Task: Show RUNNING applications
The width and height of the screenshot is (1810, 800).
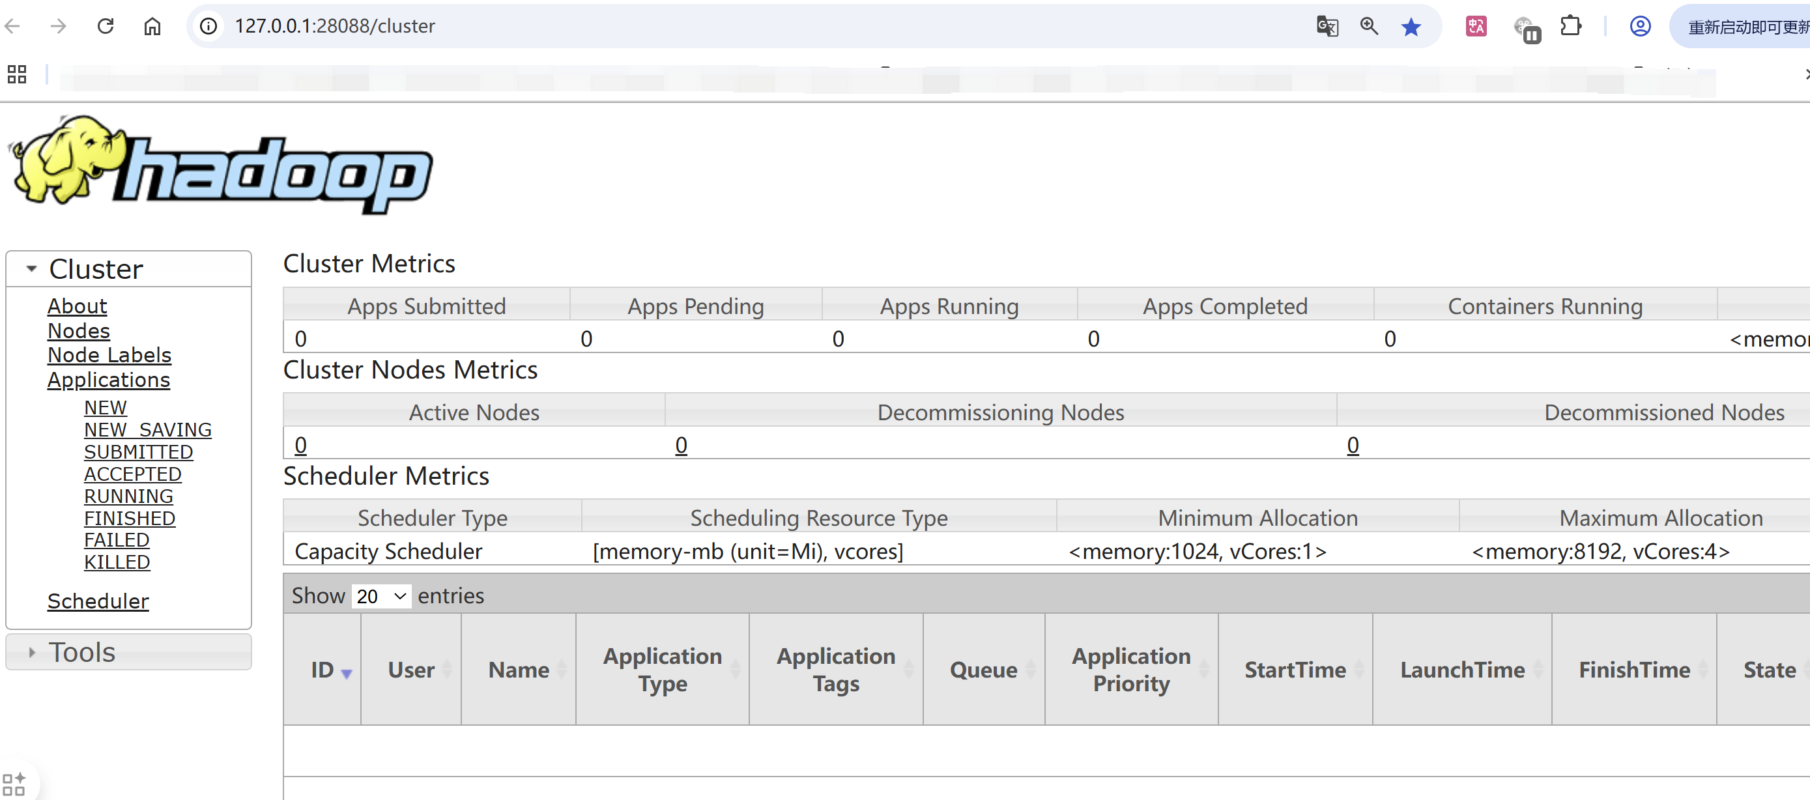Action: [x=128, y=496]
